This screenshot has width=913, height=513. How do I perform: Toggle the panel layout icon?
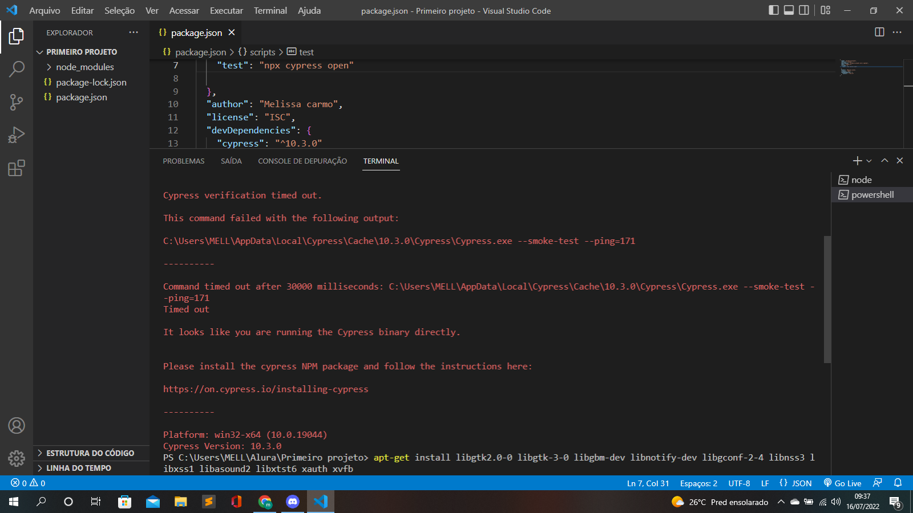tap(789, 10)
